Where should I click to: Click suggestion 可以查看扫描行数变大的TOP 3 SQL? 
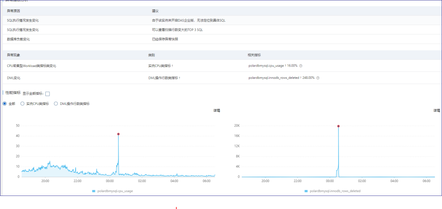[177, 30]
